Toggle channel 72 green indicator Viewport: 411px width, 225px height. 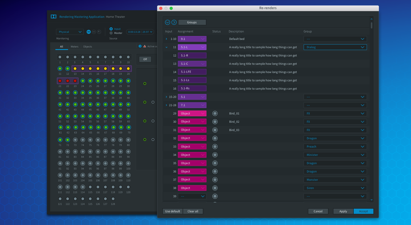(x=68, y=140)
